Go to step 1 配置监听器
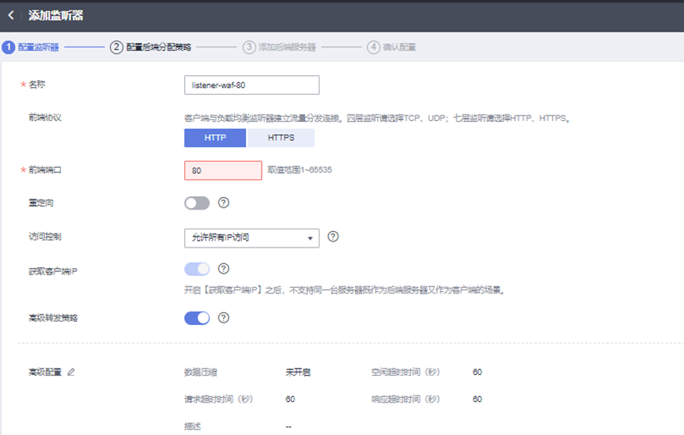The image size is (684, 435). pyautogui.click(x=31, y=47)
